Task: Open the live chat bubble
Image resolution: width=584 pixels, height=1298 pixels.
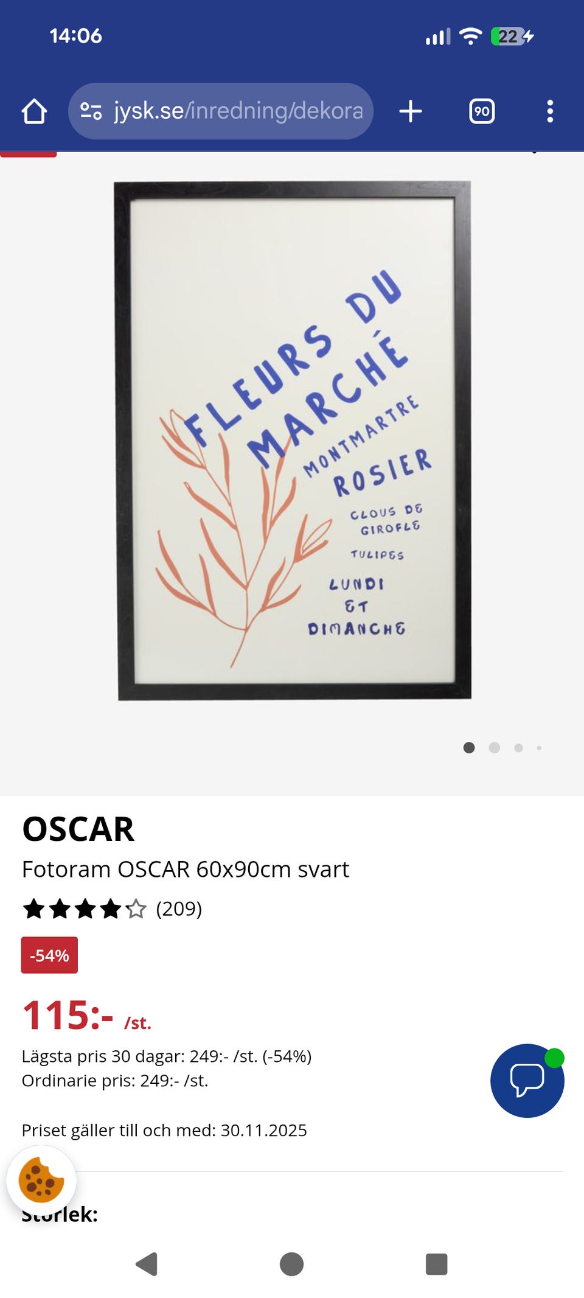Action: [x=527, y=1081]
